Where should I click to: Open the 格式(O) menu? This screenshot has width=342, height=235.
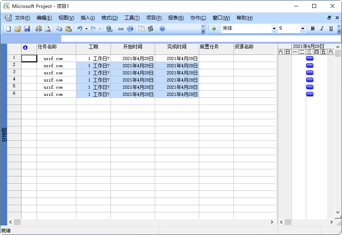(x=109, y=18)
